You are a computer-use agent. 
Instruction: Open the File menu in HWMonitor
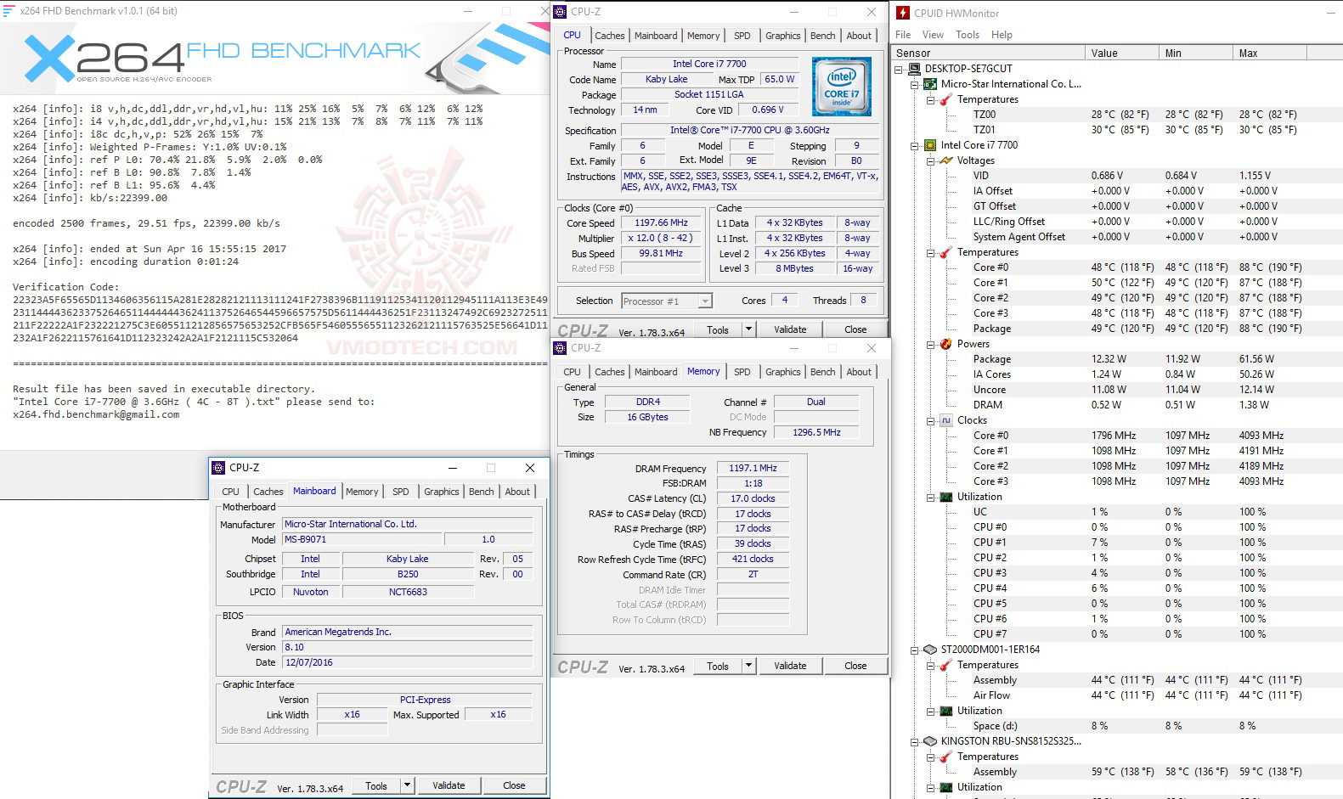click(x=903, y=35)
